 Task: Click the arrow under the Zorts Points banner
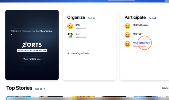coord(12,35)
